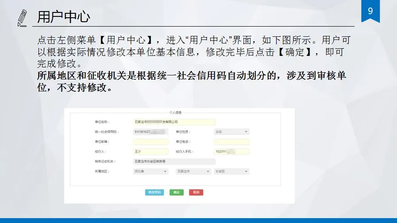Open the 单位性质 dropdown showing 企业
The height and width of the screenshot is (223, 397).
click(231, 132)
